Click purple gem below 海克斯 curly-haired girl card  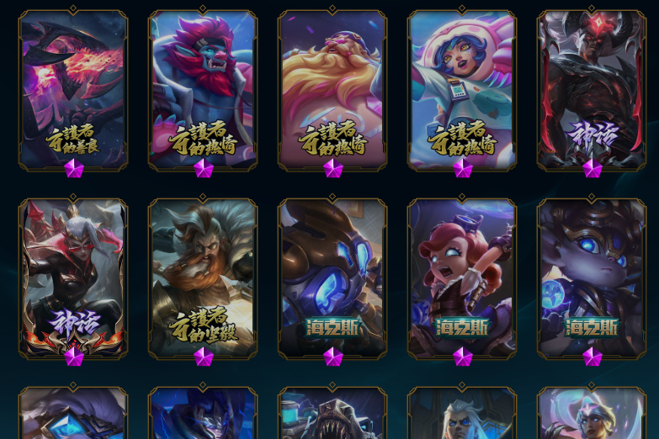coord(463,357)
